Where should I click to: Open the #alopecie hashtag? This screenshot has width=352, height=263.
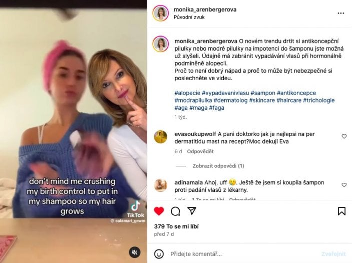click(187, 93)
